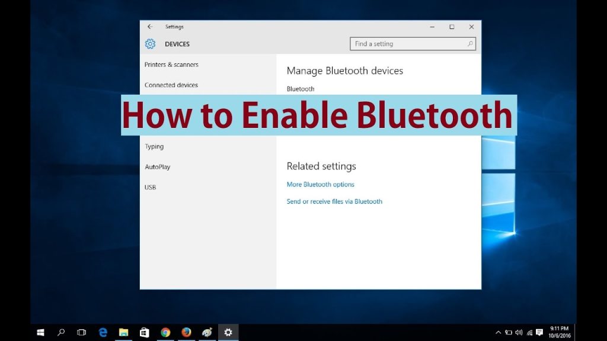
Task: Launch the Microsoft Store app
Action: [144, 332]
